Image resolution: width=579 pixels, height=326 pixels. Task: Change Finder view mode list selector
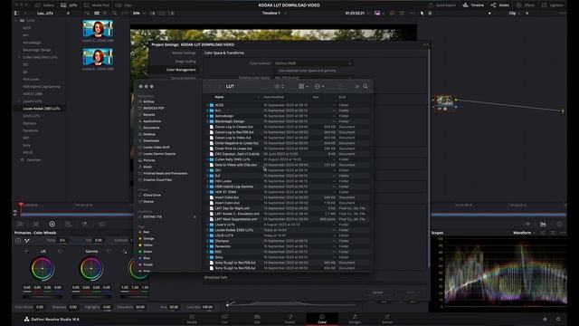[280, 86]
